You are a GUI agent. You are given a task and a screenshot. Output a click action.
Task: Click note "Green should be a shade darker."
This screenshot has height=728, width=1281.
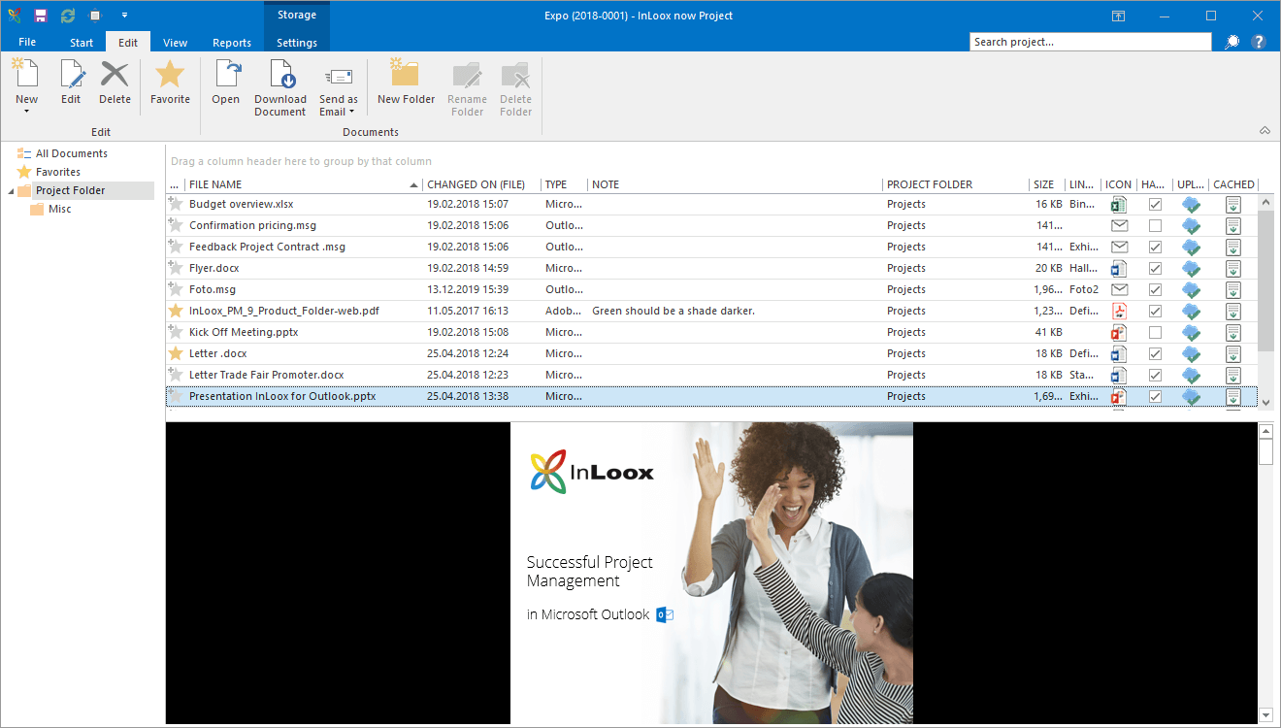point(673,311)
